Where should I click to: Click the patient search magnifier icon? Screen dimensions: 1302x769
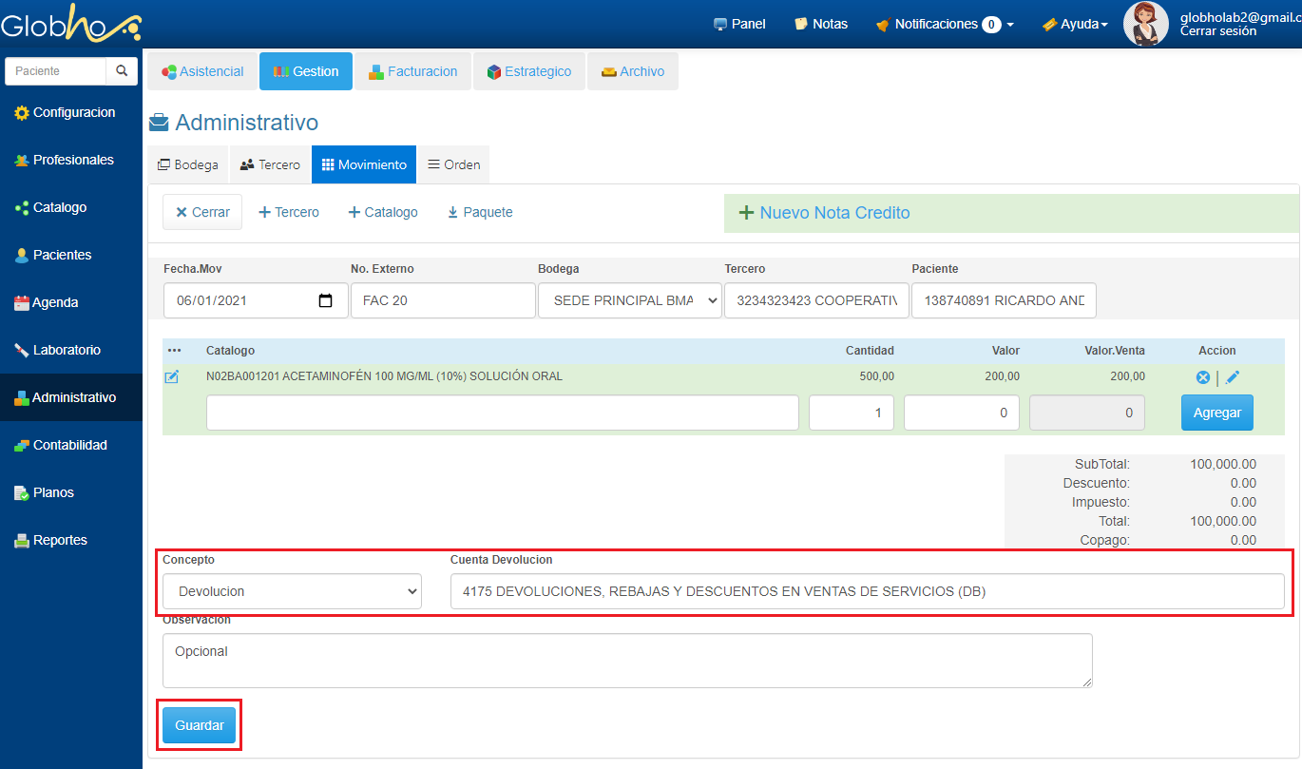coord(121,71)
